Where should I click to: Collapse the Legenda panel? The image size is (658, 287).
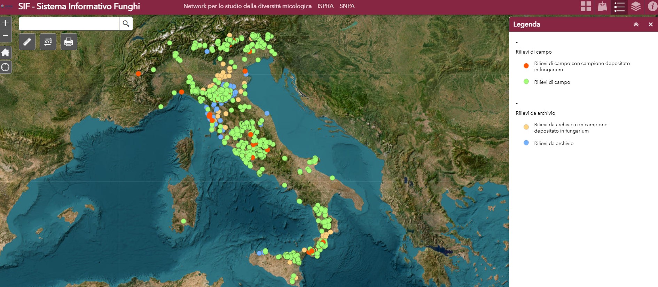[x=636, y=24]
